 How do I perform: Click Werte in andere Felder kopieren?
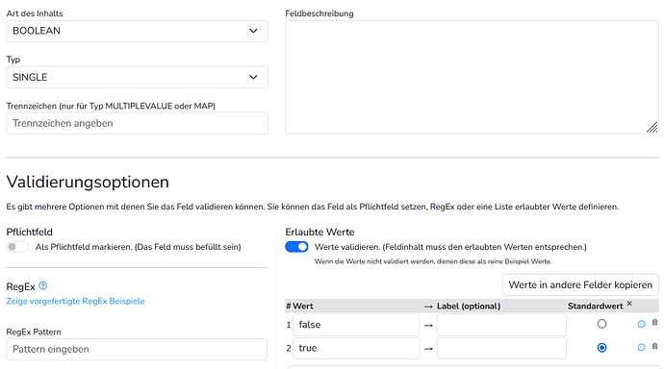pos(580,284)
